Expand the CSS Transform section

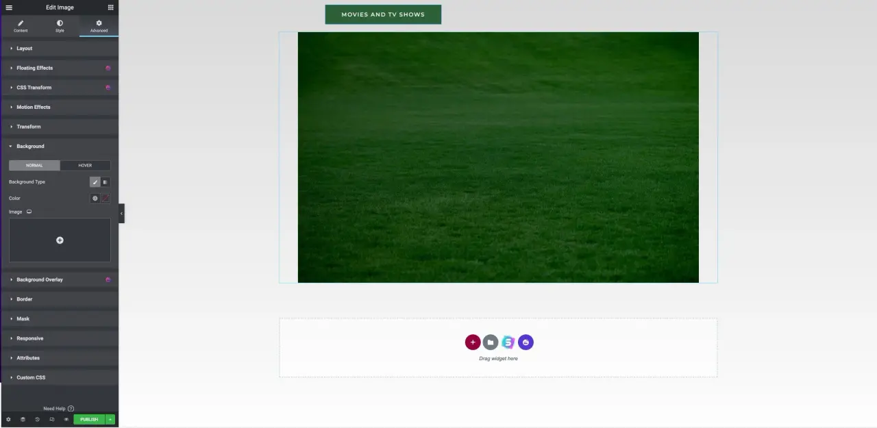pos(60,88)
